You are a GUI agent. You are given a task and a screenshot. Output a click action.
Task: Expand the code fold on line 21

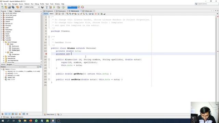click(x=49, y=74)
